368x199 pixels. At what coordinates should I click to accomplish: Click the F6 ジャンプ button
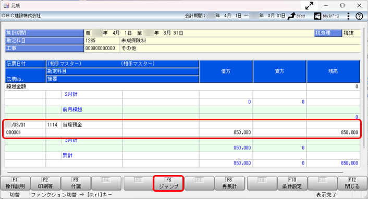pyautogui.click(x=168, y=183)
